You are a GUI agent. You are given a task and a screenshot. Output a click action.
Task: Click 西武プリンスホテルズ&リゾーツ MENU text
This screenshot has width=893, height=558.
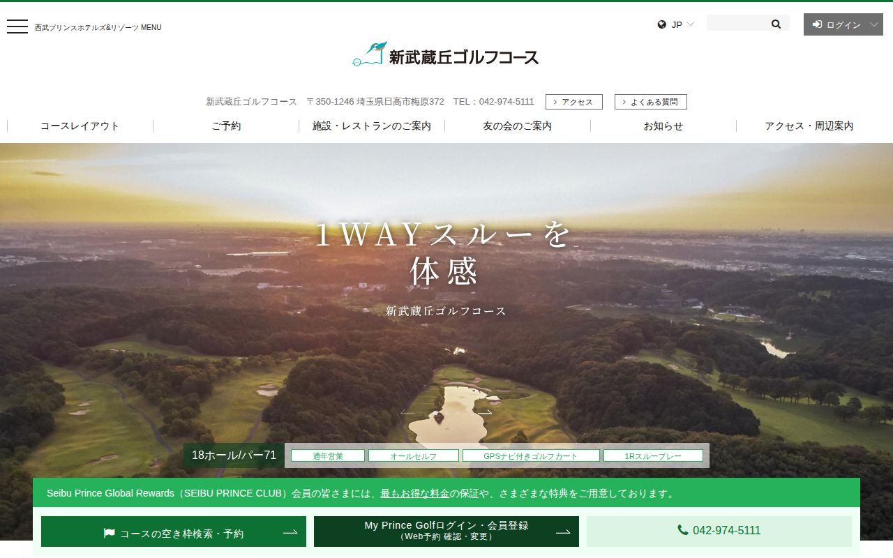(x=98, y=28)
